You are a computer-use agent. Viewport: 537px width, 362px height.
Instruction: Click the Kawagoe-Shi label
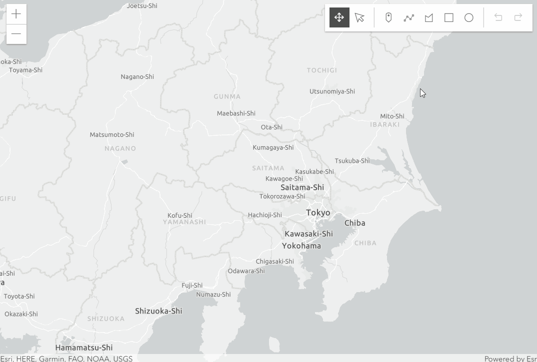284,179
